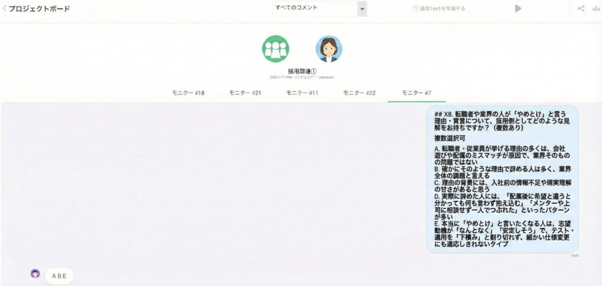Click small user avatar beside ABE reply
Screen dimensions: 602x286
pyautogui.click(x=35, y=274)
